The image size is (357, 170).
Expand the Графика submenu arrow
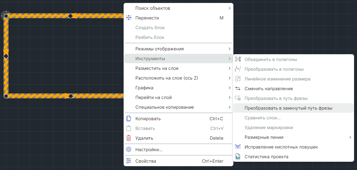click(x=230, y=88)
